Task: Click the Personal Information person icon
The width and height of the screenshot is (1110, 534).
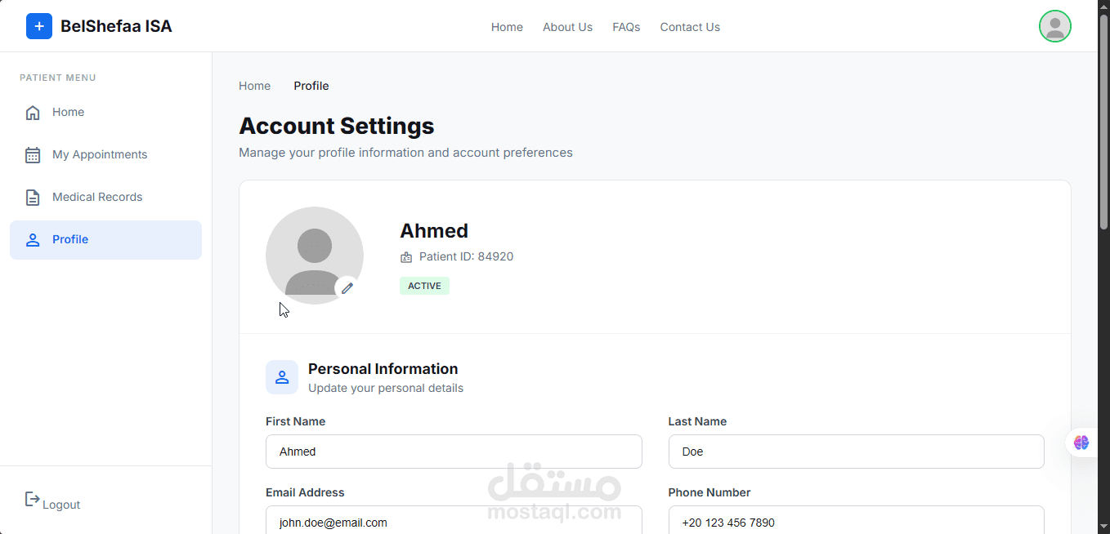Action: click(x=282, y=377)
